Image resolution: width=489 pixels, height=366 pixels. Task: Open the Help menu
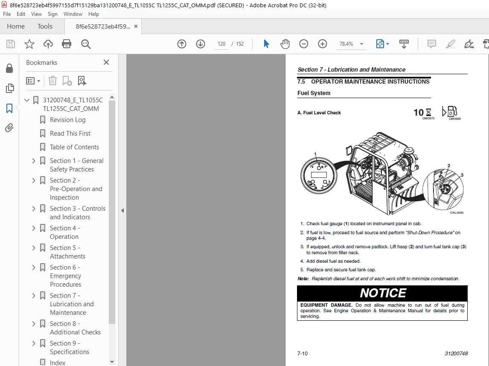click(93, 14)
